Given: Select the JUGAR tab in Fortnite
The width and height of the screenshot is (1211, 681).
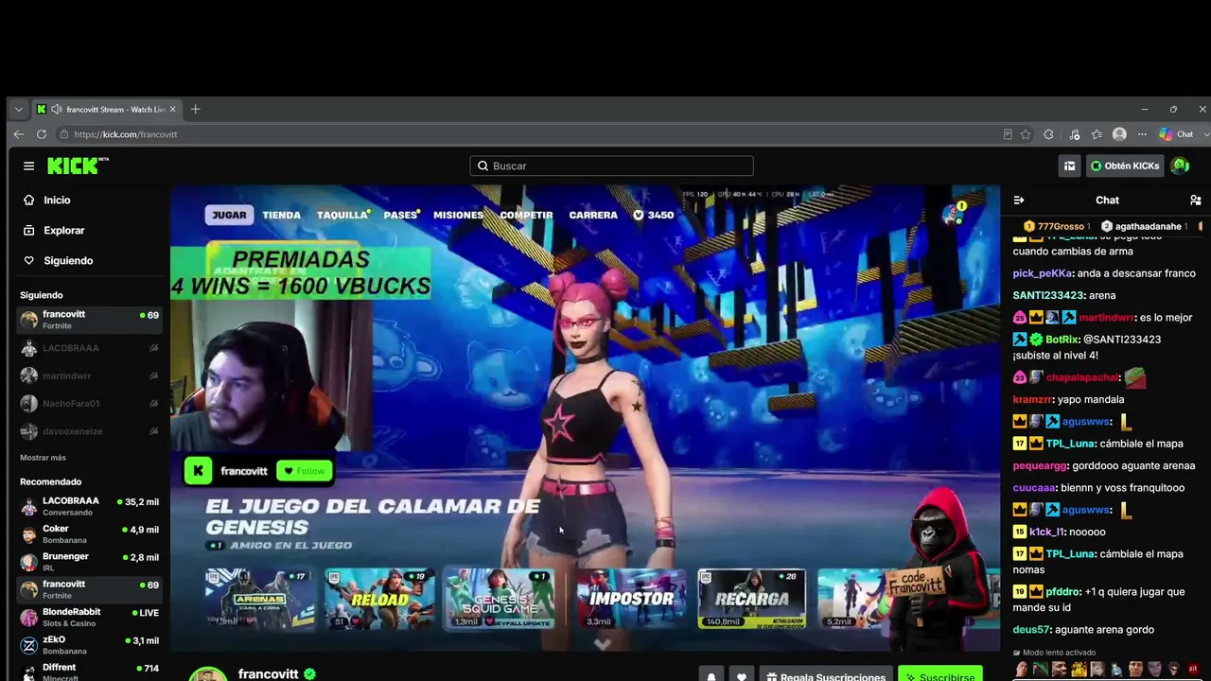Looking at the screenshot, I should pyautogui.click(x=229, y=215).
